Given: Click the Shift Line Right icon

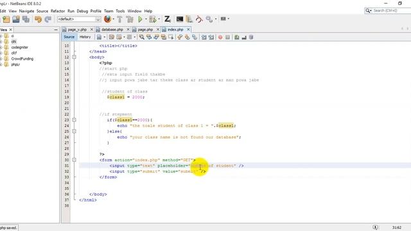Looking at the screenshot, I should (211, 37).
